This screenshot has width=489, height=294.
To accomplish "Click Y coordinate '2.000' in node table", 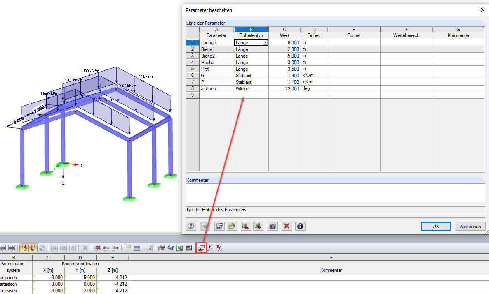I will click(80, 291).
